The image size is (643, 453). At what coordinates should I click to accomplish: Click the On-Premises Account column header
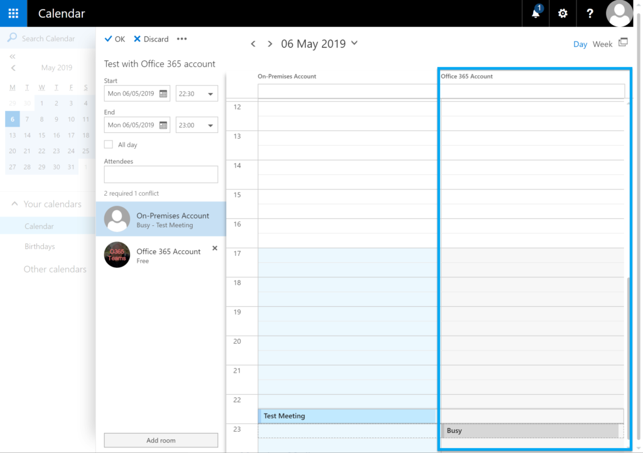pos(286,76)
